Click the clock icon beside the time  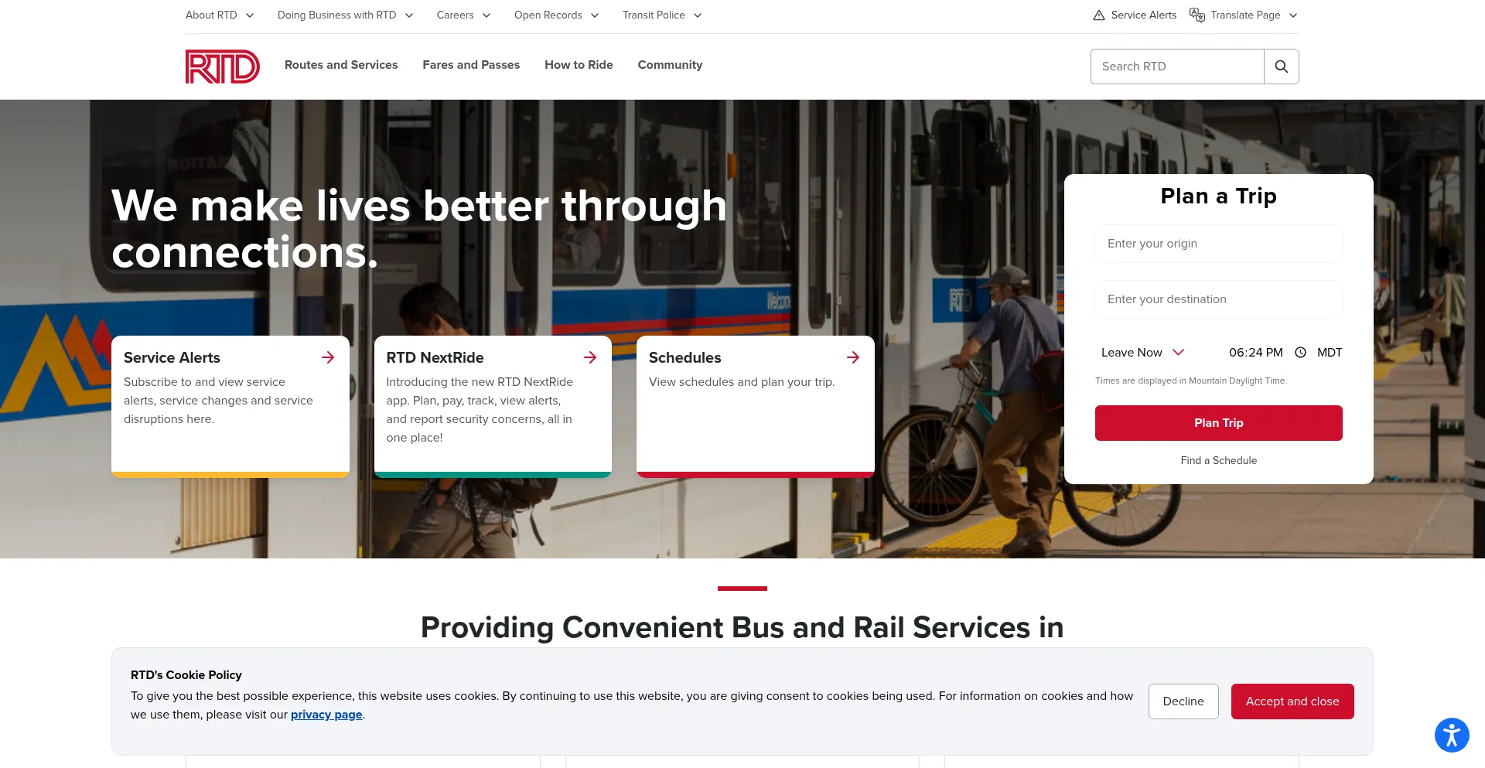[x=1301, y=353]
